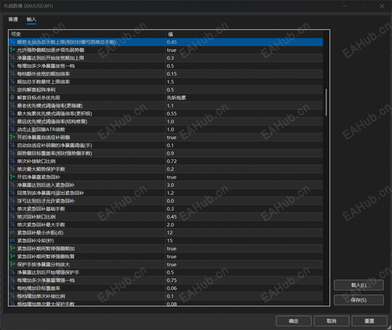392x330 pixels.
Task: Click the 载入(L) button
Action: click(359, 285)
